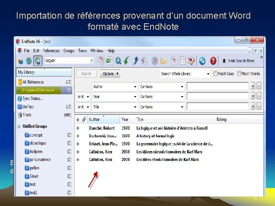Open the Window menu
This screenshot has height=206, width=275.
click(x=97, y=51)
